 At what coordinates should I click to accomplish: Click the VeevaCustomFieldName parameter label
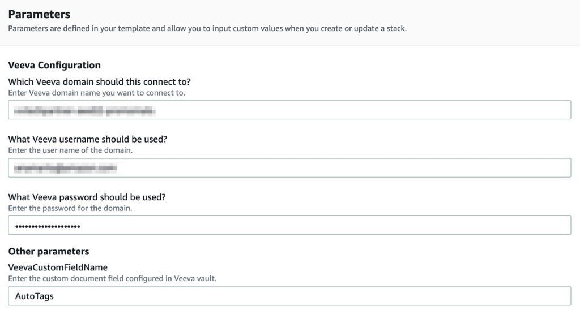pos(58,267)
